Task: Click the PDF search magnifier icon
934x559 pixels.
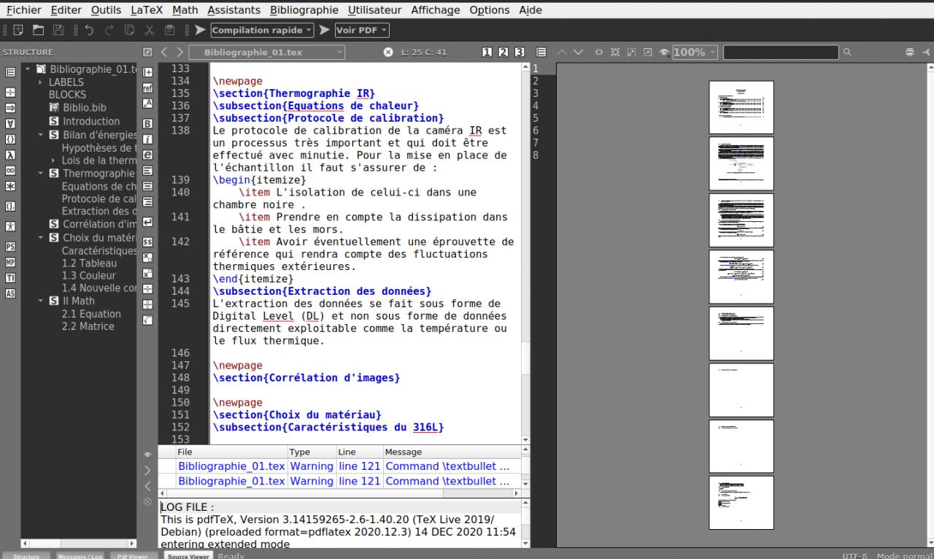Action: pos(847,53)
